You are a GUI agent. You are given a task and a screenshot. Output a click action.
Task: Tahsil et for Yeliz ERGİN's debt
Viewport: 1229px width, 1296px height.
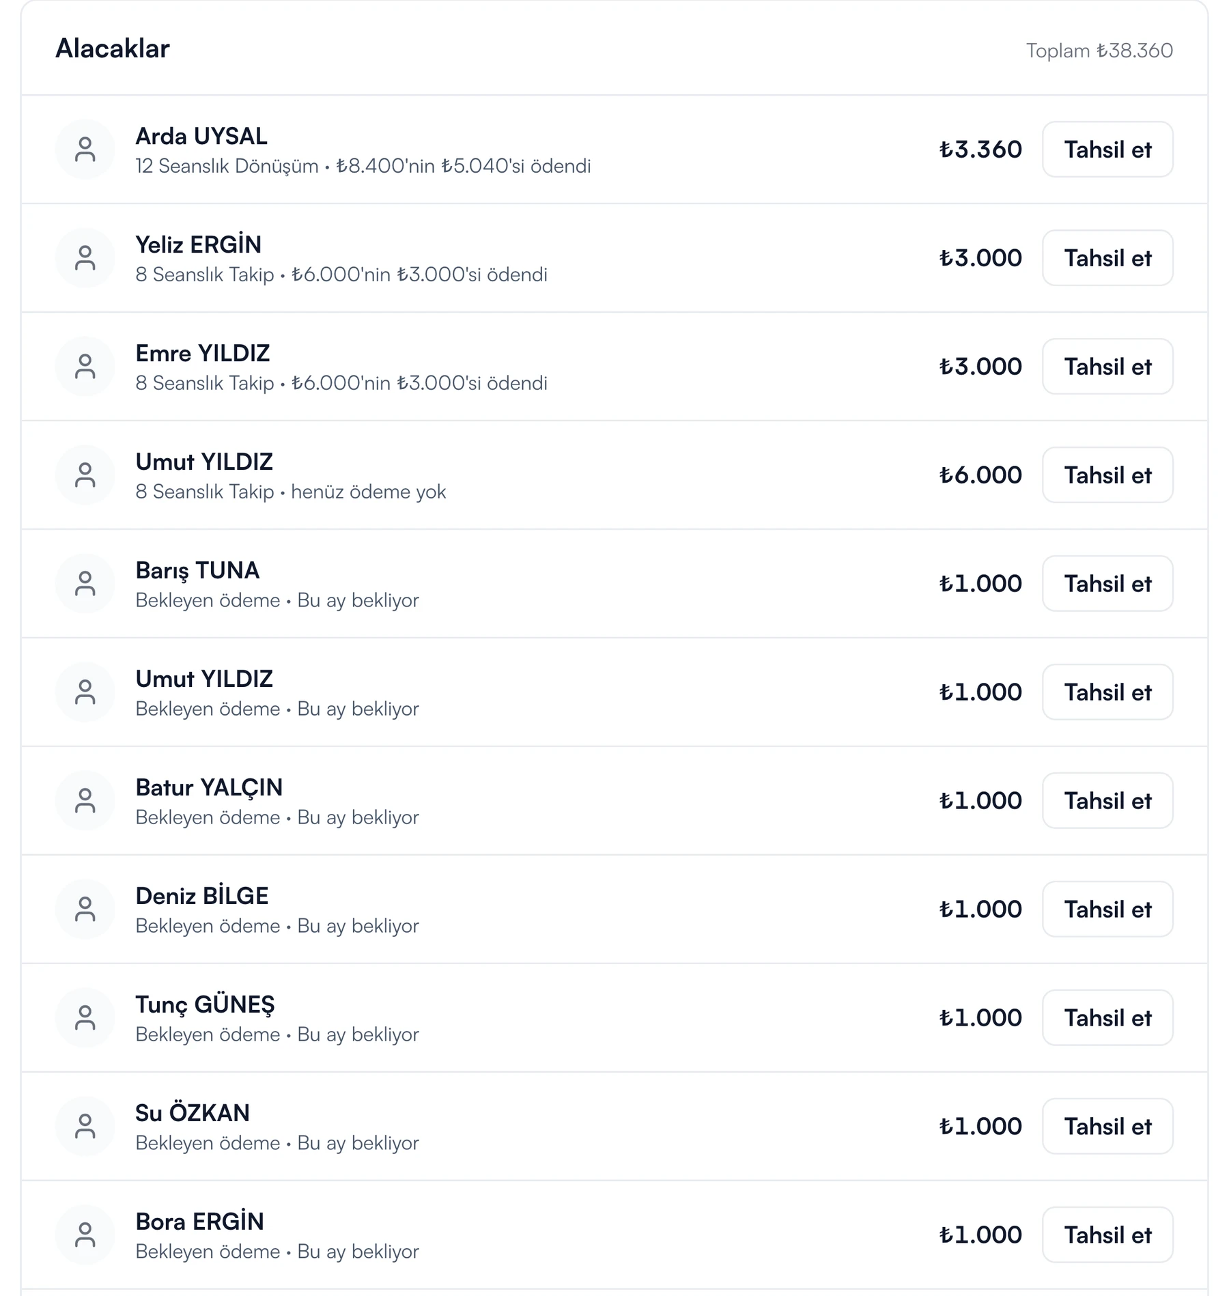(x=1107, y=258)
